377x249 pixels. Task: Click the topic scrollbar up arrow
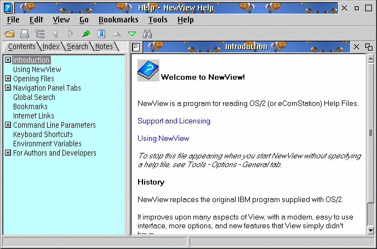click(x=371, y=58)
